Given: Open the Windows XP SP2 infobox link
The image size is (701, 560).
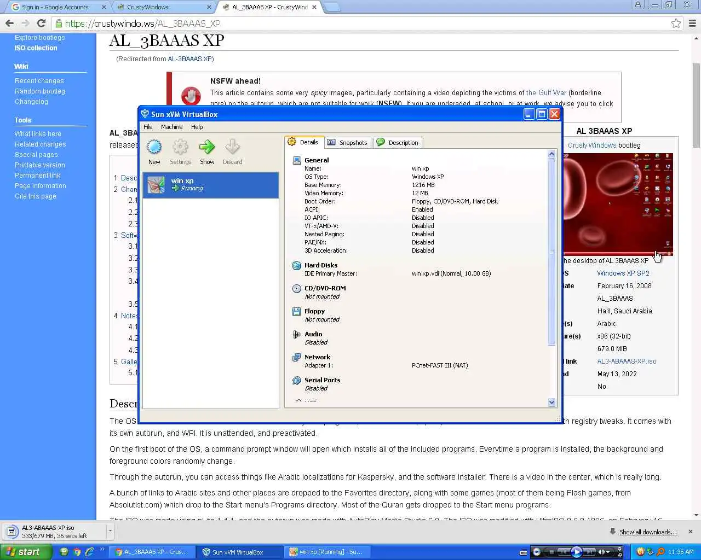Looking at the screenshot, I should click(x=623, y=273).
